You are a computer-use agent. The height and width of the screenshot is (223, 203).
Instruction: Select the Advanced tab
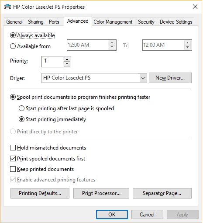pyautogui.click(x=78, y=21)
